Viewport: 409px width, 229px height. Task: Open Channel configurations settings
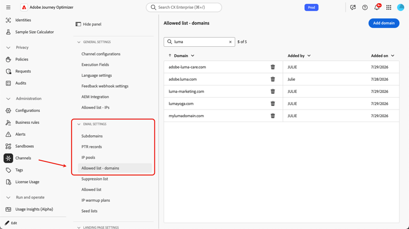(x=101, y=54)
